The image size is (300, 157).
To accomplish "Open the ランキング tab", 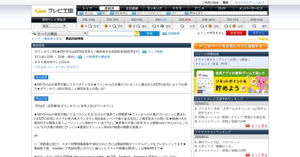I will pos(154,8).
